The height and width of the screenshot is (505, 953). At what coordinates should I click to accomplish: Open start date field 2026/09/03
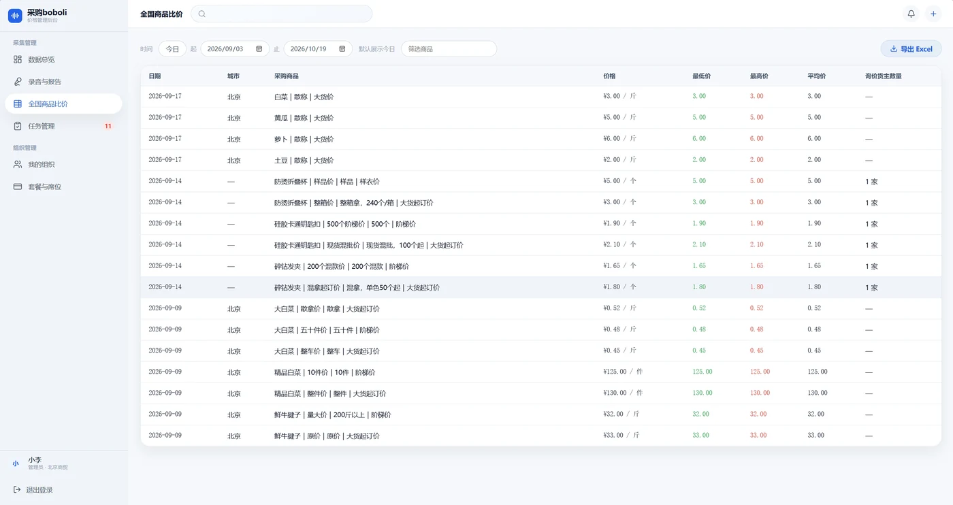click(235, 49)
